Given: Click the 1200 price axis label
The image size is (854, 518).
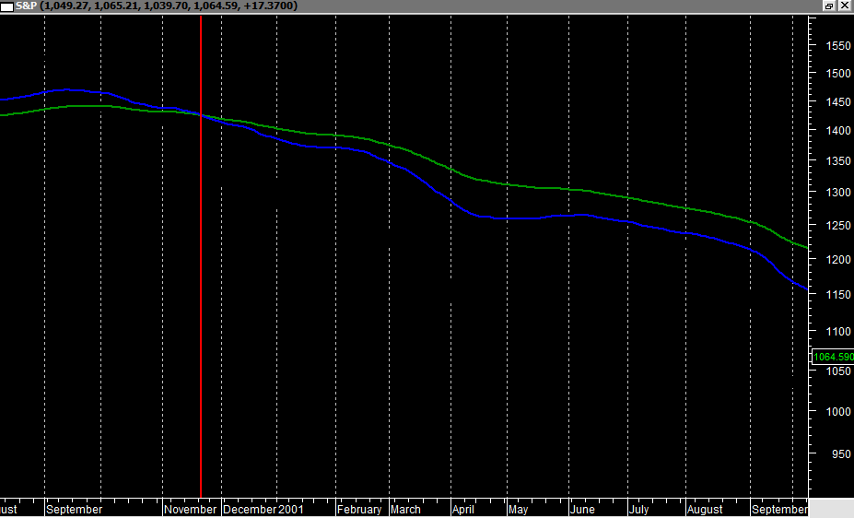Looking at the screenshot, I should pos(838,259).
